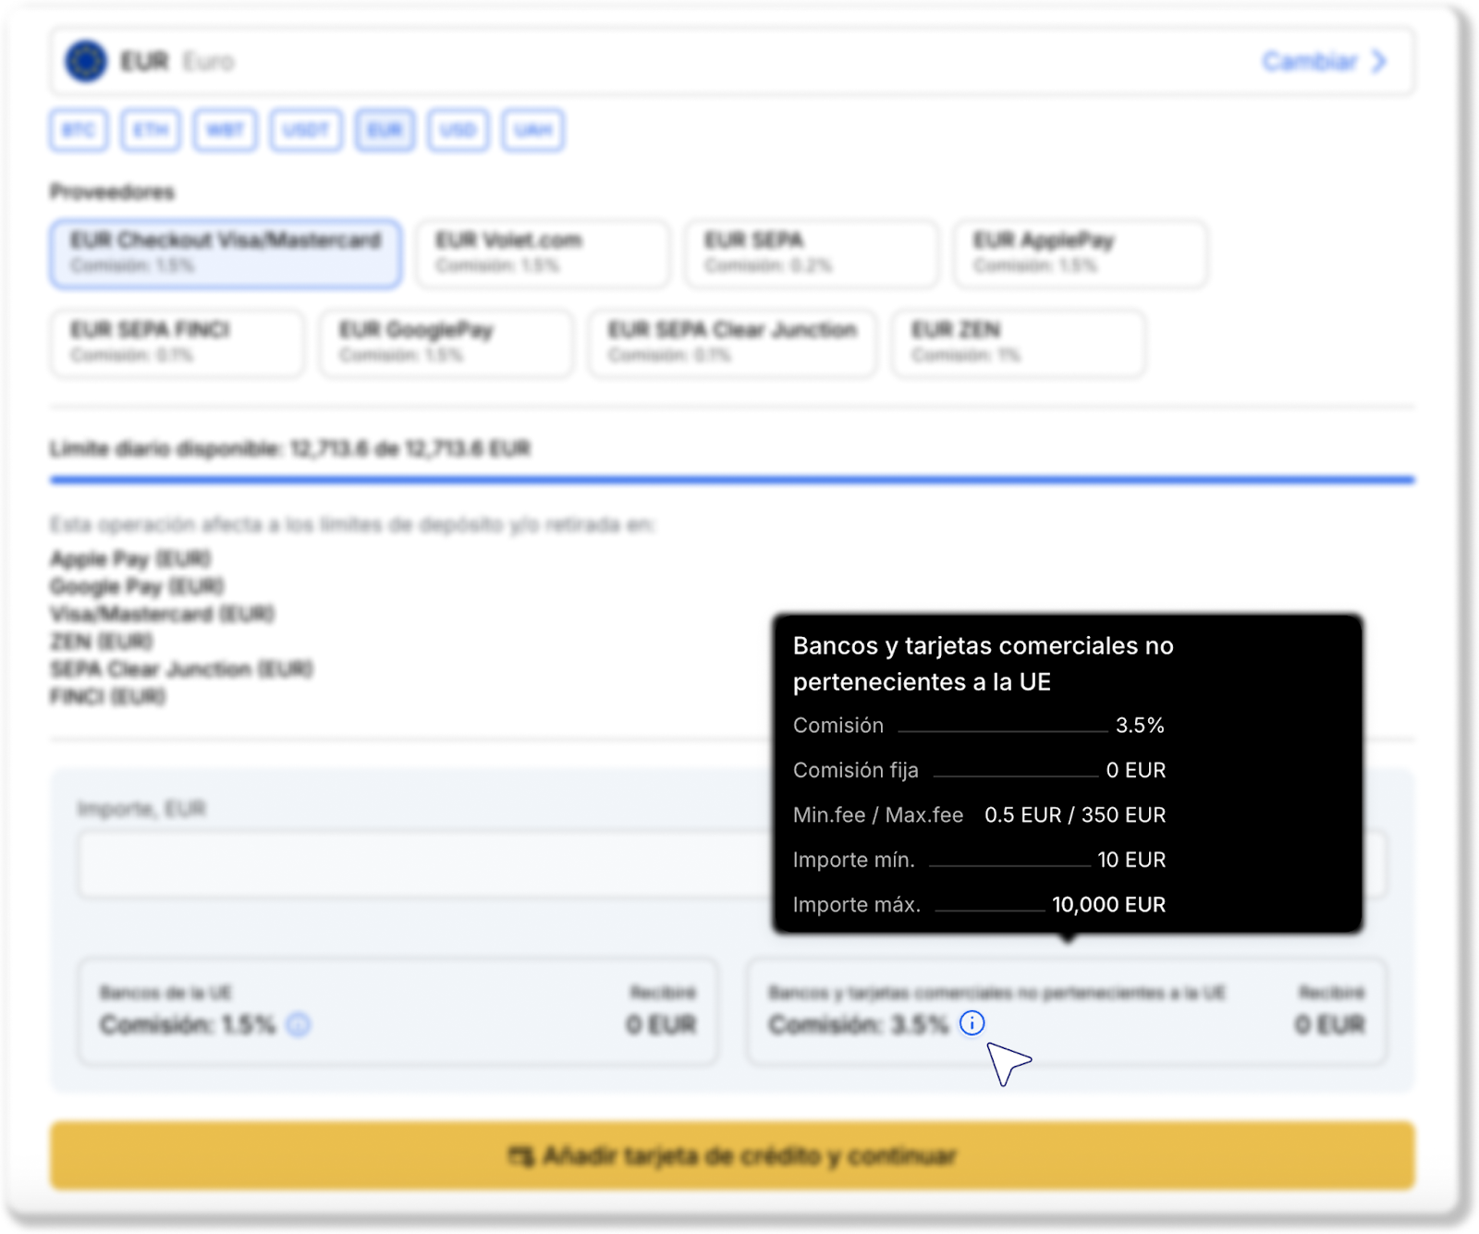The height and width of the screenshot is (1234, 1479).
Task: Click SEPA Clear Junction (EUR) in the limits list
Action: (181, 668)
